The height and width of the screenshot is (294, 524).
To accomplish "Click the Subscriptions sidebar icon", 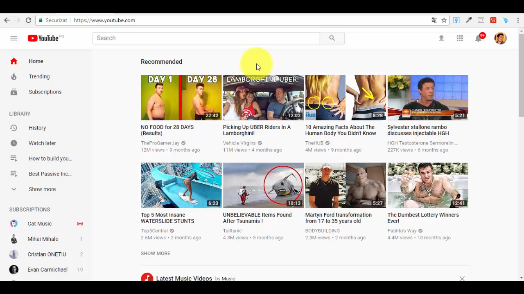I will tap(14, 92).
